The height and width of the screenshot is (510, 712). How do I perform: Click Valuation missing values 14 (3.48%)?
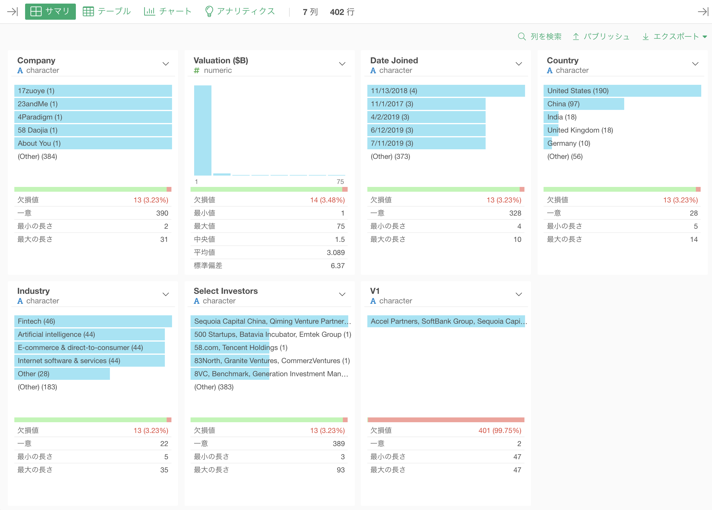[327, 200]
